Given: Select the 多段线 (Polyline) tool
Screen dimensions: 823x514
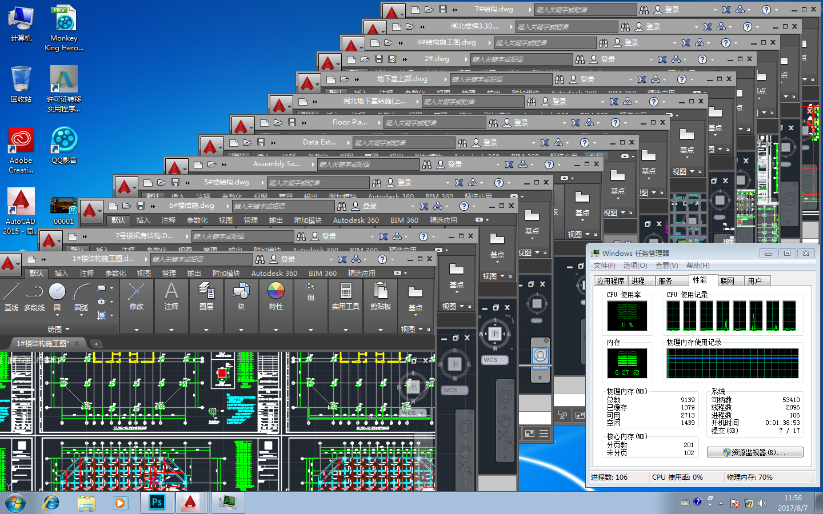Looking at the screenshot, I should click(34, 296).
